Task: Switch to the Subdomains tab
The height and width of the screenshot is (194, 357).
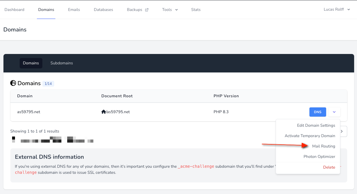Action: click(62, 63)
